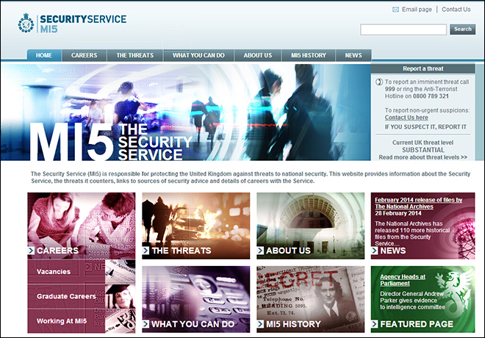485x338 pixels.
Task: Open the HOME tab
Action: 44,55
